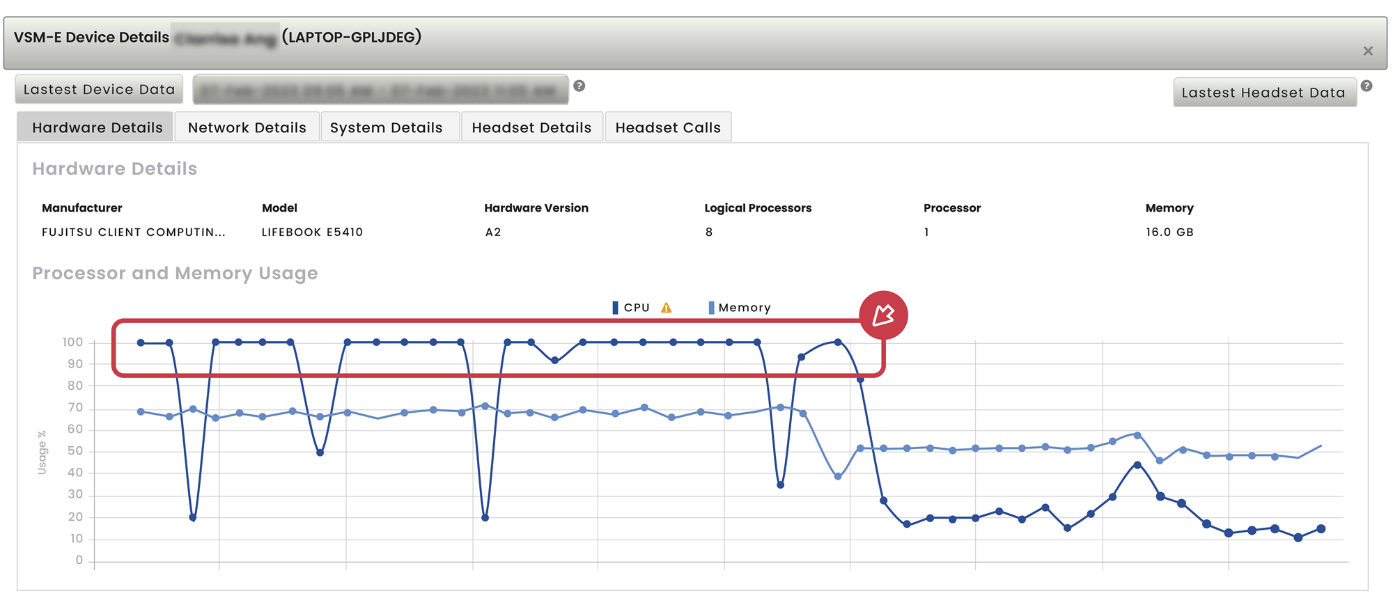Switch to the Network Details tab
This screenshot has width=1393, height=614.
tap(247, 127)
